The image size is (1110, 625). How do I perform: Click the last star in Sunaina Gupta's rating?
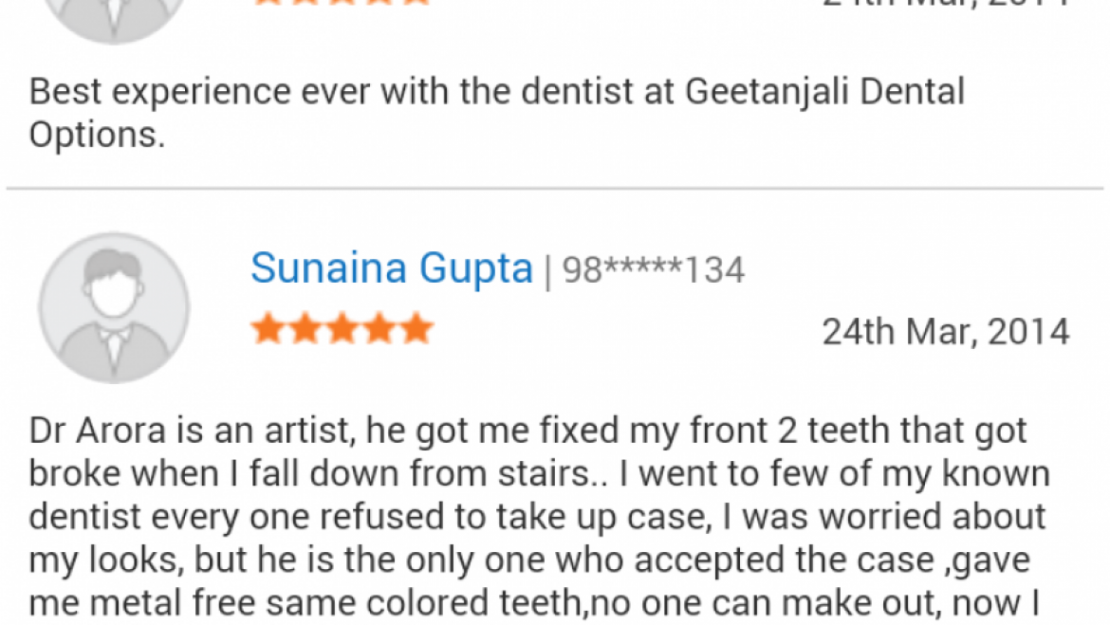pyautogui.click(x=414, y=328)
